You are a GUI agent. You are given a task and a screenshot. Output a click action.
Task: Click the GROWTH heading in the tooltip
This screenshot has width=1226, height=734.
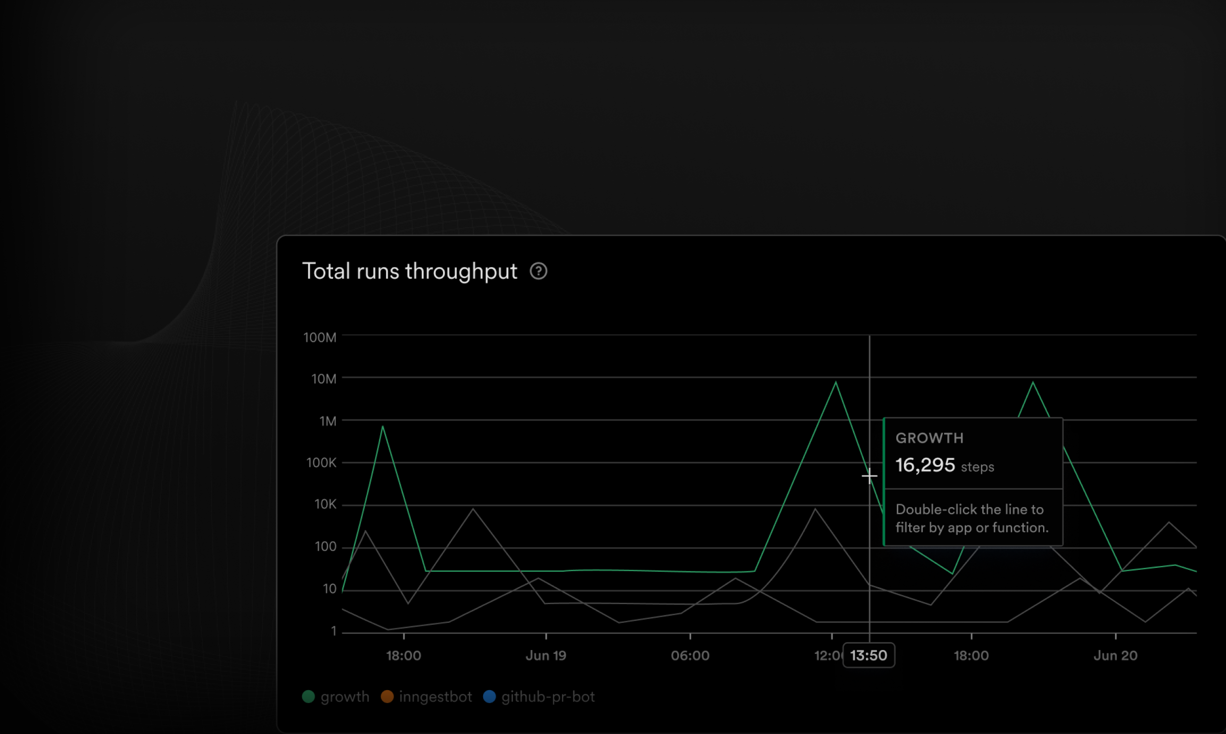click(929, 438)
